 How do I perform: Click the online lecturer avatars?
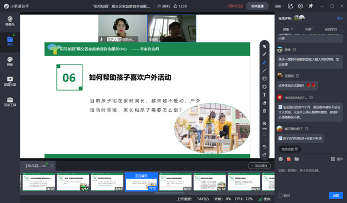(x=299, y=18)
